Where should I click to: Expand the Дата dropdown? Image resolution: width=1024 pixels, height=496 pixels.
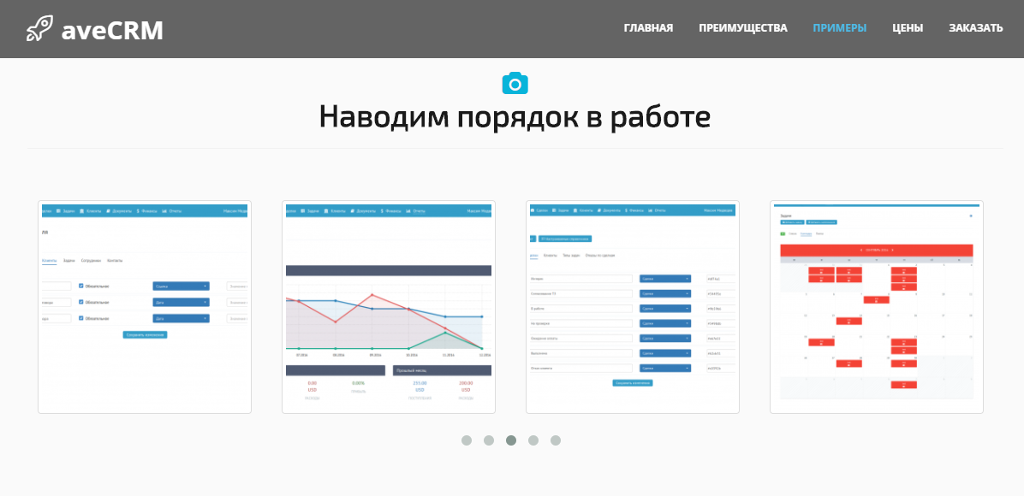tap(182, 302)
